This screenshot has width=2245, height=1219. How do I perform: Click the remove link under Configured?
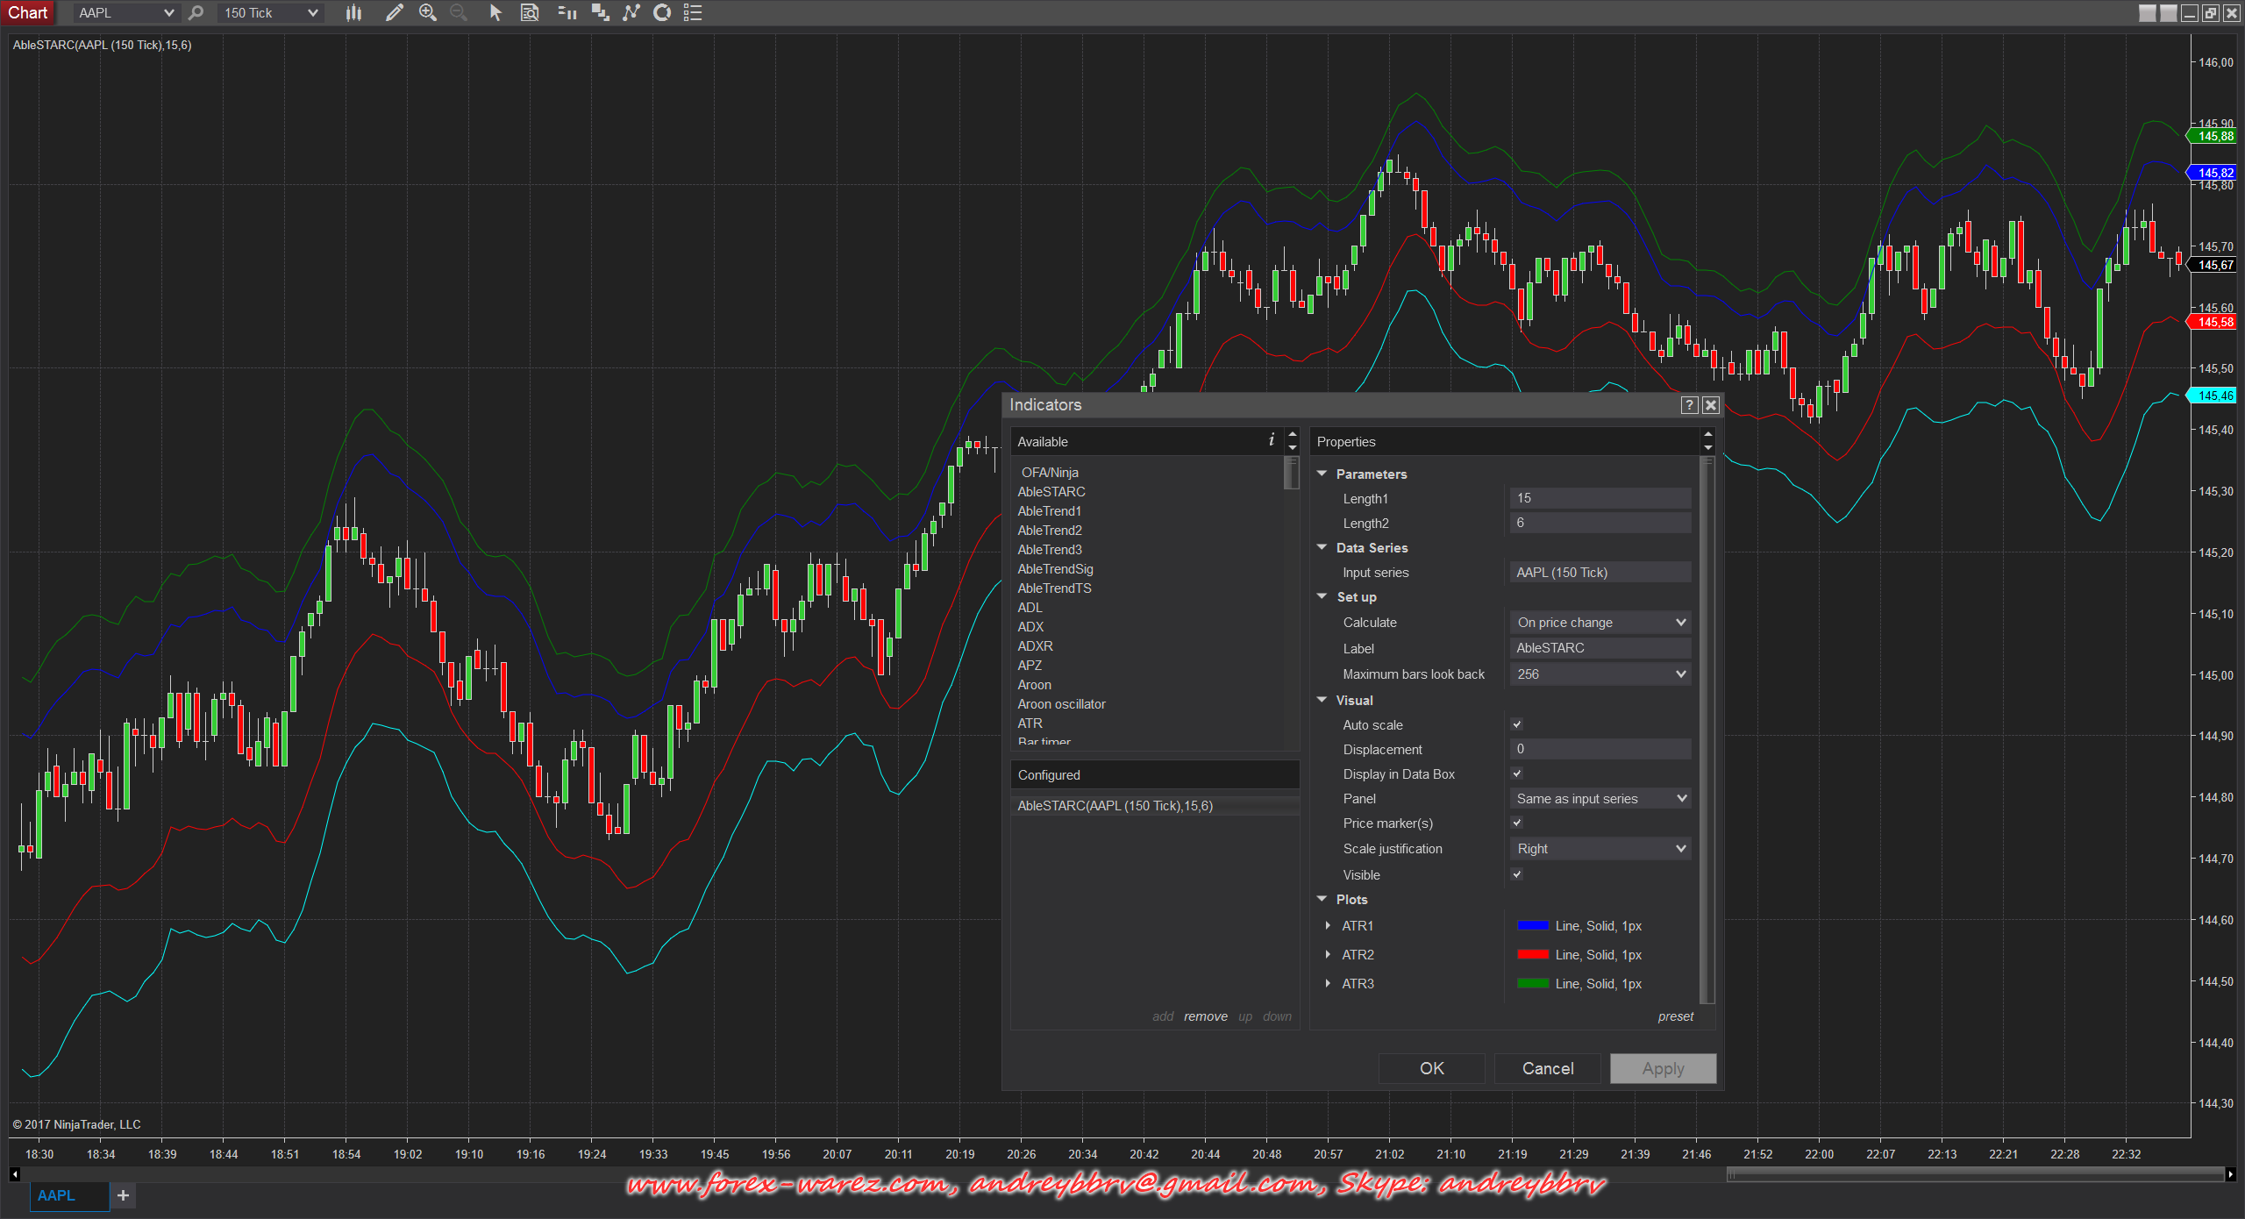pos(1205,1016)
